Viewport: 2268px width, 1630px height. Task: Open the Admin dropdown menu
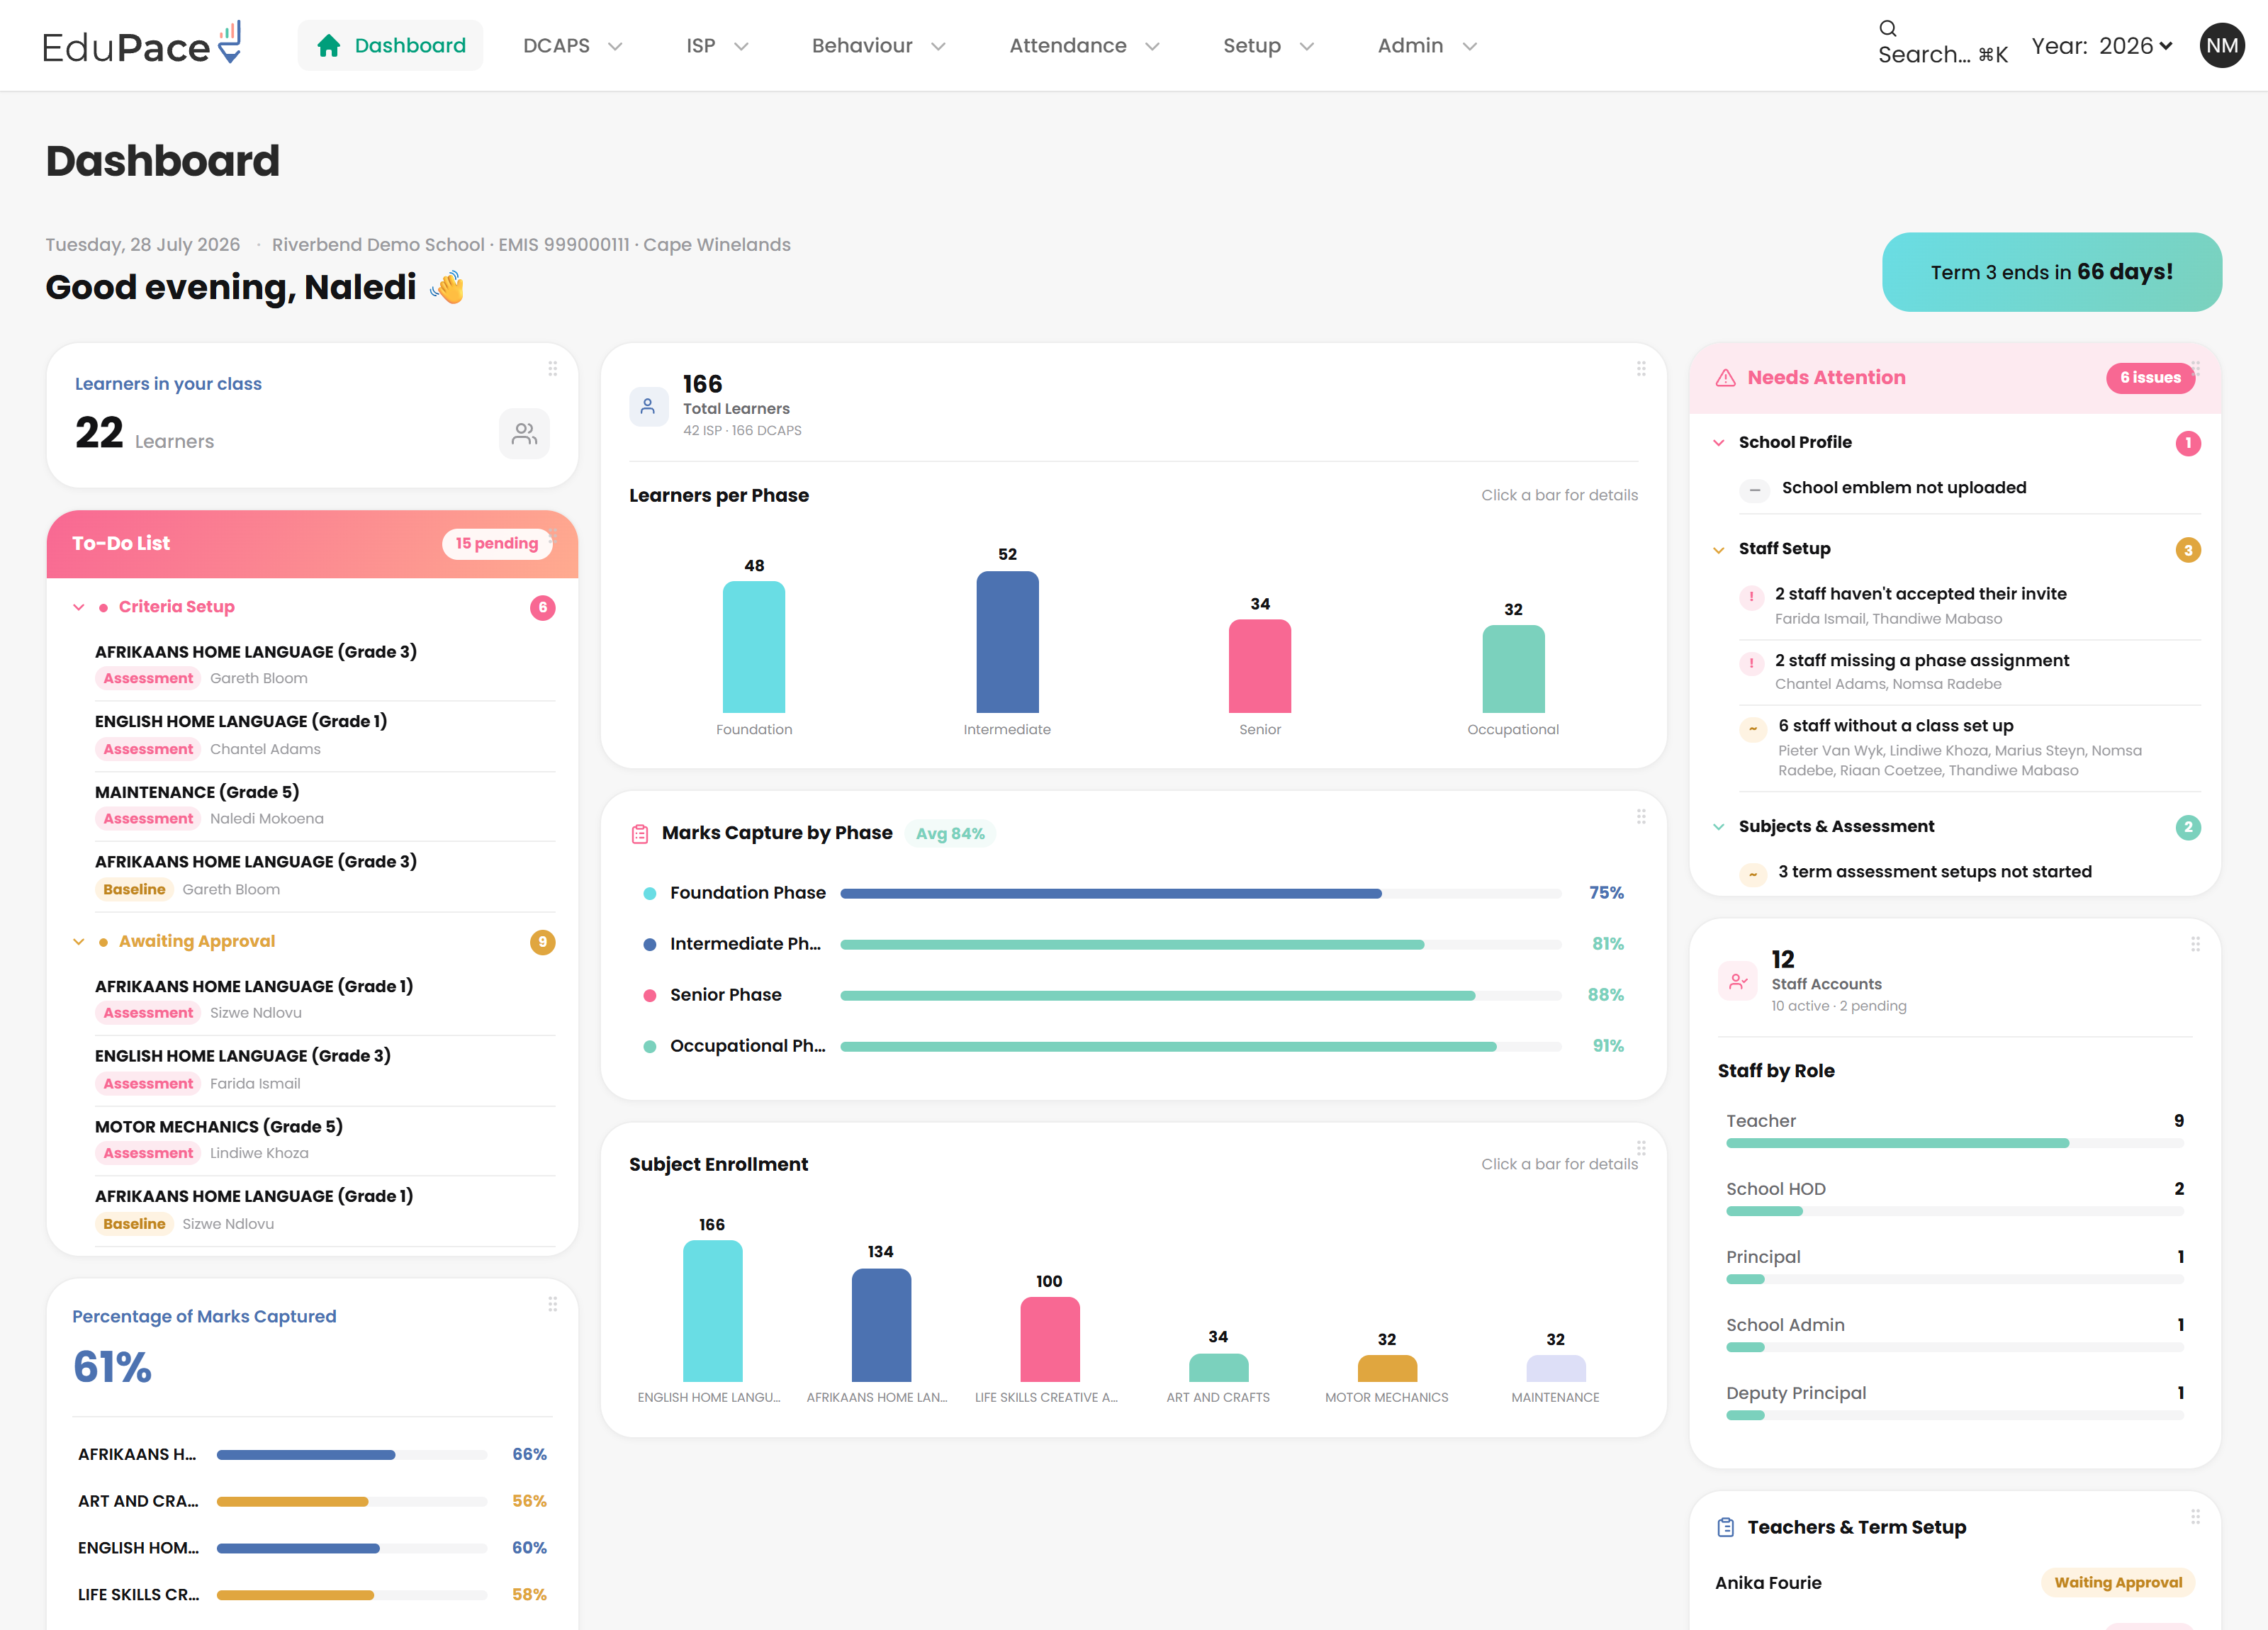[x=1427, y=46]
